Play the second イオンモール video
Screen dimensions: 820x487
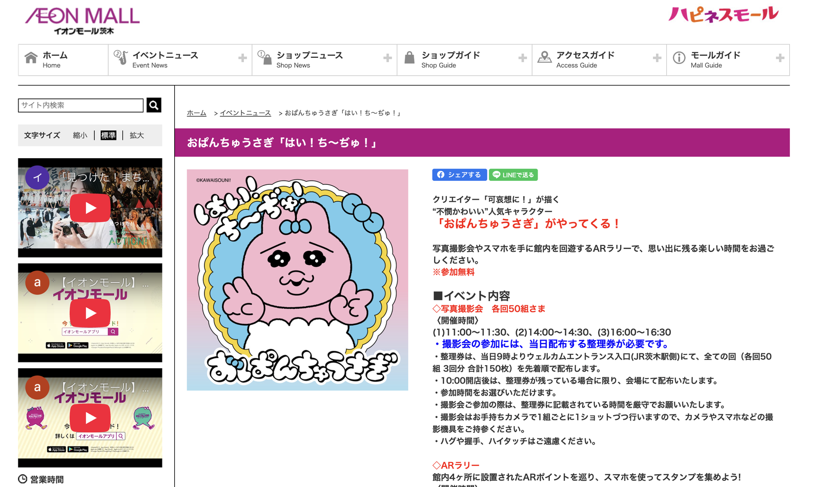[x=90, y=313]
